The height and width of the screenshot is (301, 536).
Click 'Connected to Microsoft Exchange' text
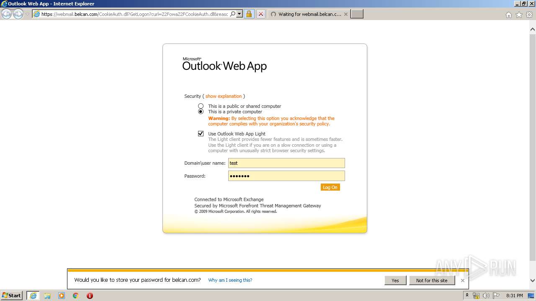[x=229, y=199]
